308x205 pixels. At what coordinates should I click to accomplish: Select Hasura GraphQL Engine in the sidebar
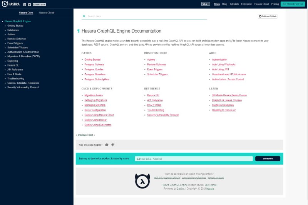tap(18, 21)
